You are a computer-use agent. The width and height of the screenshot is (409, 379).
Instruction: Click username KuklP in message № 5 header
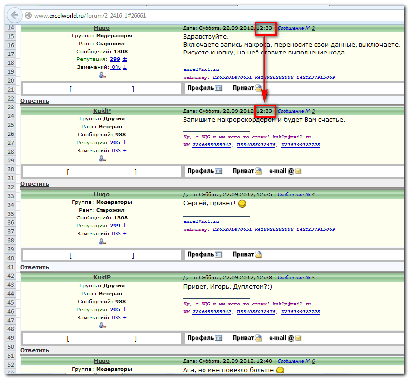[102, 278]
